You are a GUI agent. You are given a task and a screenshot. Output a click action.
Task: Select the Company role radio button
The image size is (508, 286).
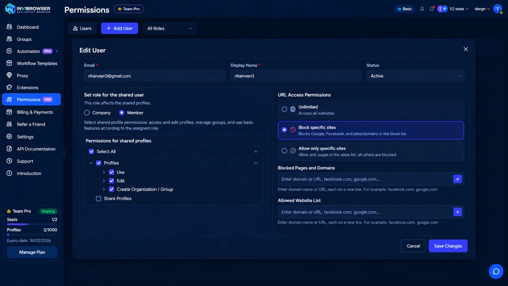(x=87, y=113)
